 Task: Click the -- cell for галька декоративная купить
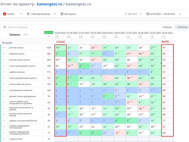(108, 78)
